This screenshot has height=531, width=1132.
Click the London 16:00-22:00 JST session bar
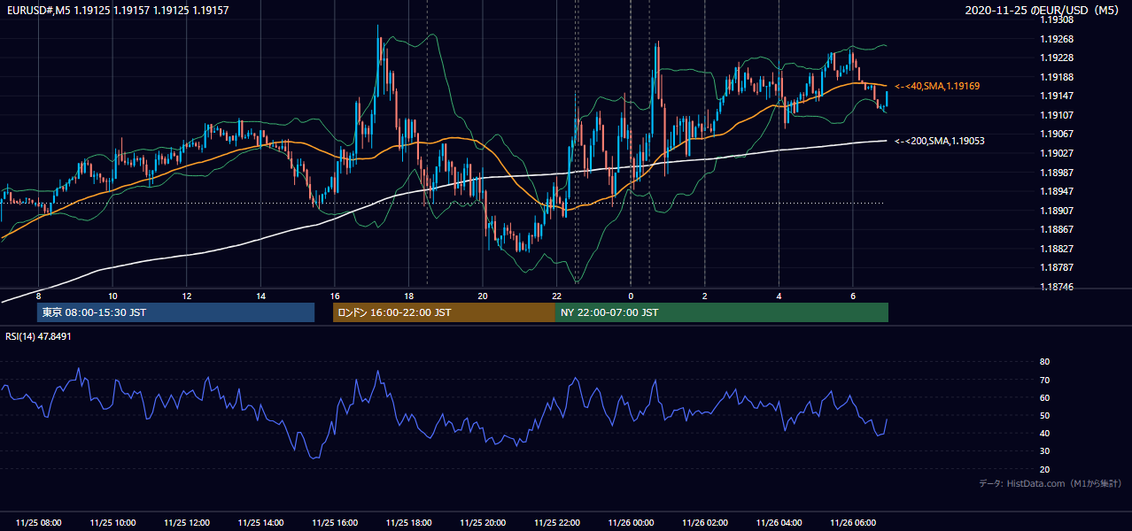pos(444,312)
